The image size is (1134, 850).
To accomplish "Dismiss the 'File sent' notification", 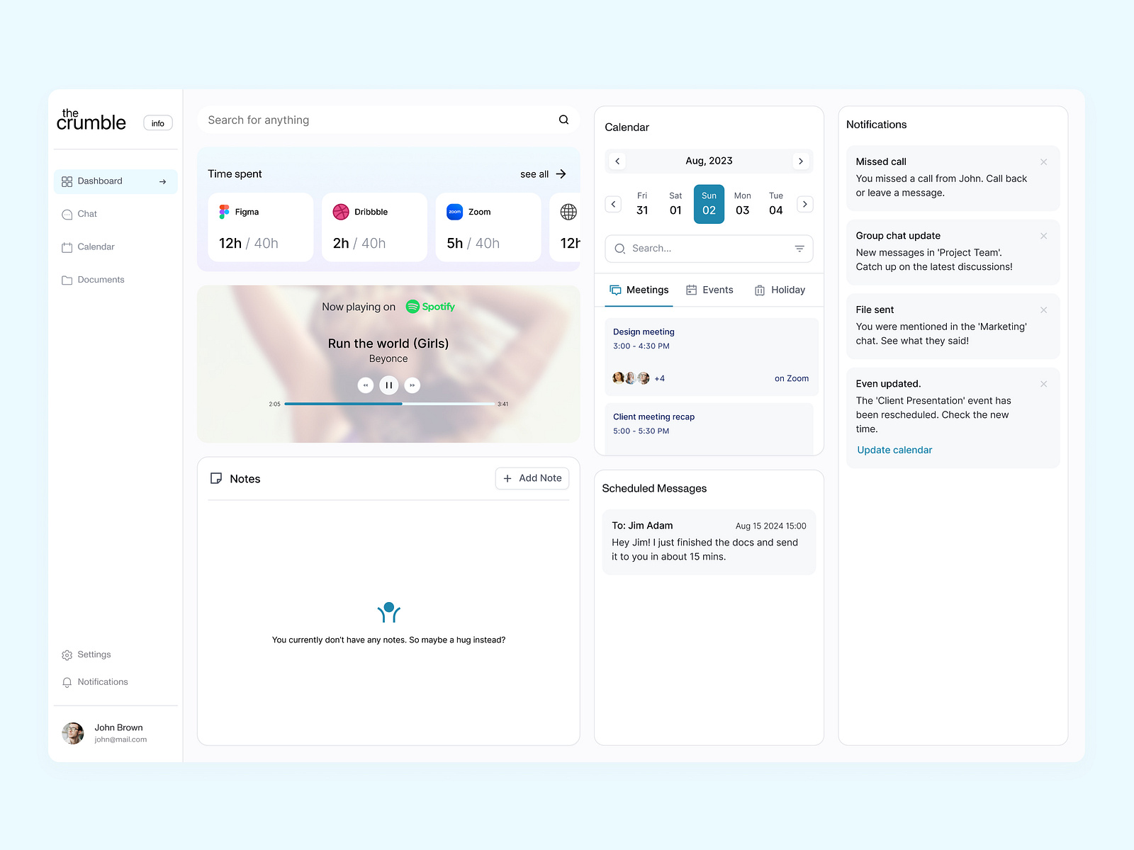I will click(1043, 310).
